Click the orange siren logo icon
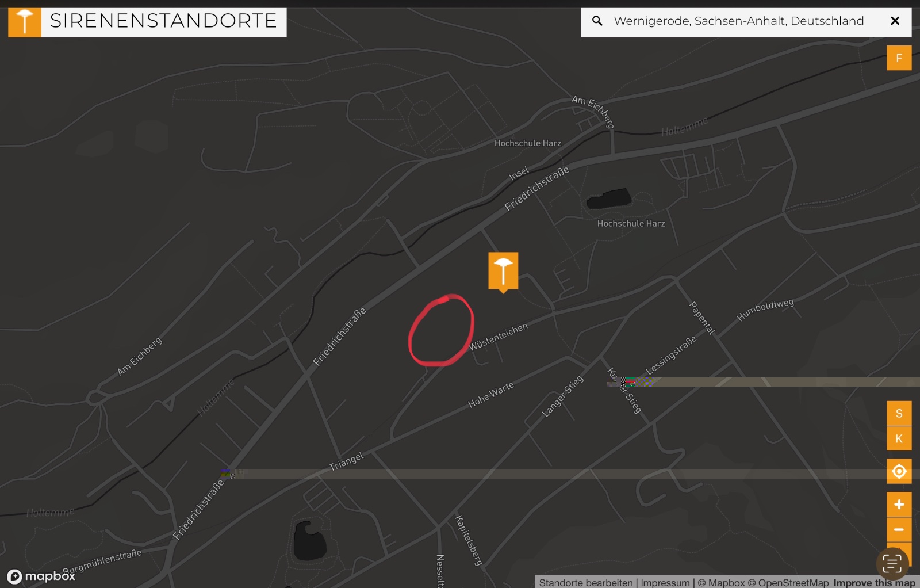 point(25,22)
